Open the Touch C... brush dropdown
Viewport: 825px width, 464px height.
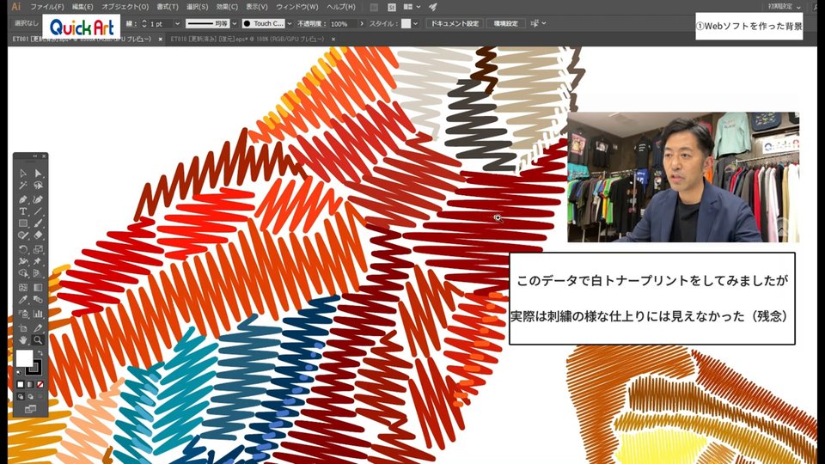(289, 24)
